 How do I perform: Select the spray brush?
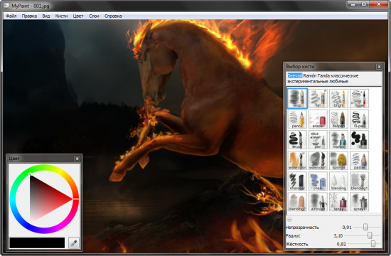pos(338,202)
